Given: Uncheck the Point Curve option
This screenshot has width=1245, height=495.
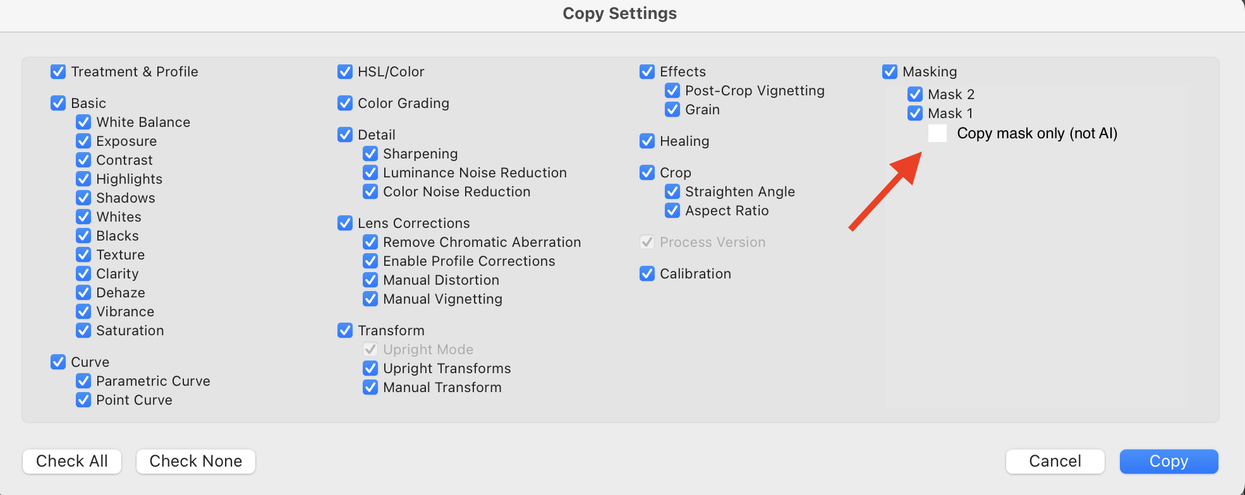Looking at the screenshot, I should (83, 400).
